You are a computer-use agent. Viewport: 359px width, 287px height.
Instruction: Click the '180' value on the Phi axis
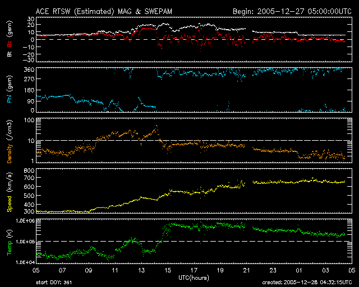point(29,90)
